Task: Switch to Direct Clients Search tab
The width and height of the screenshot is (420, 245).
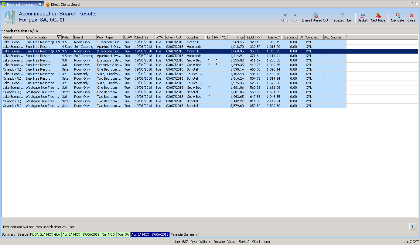Action: tap(66, 5)
